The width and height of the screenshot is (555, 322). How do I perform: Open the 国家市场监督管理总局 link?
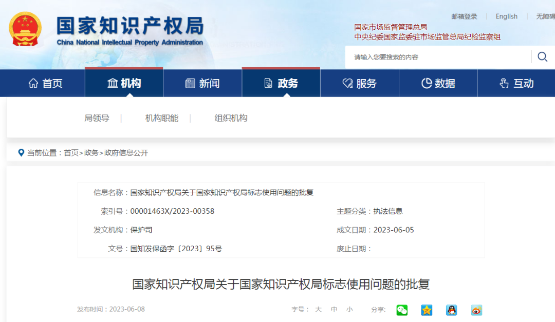click(x=391, y=27)
